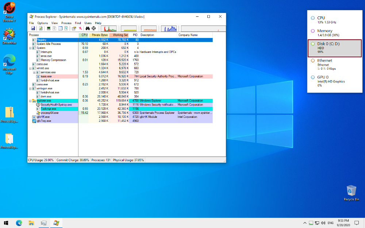Screen dimensions: 365x228
Task: Click the CPU Usage status bar entry
Action: [41, 160]
